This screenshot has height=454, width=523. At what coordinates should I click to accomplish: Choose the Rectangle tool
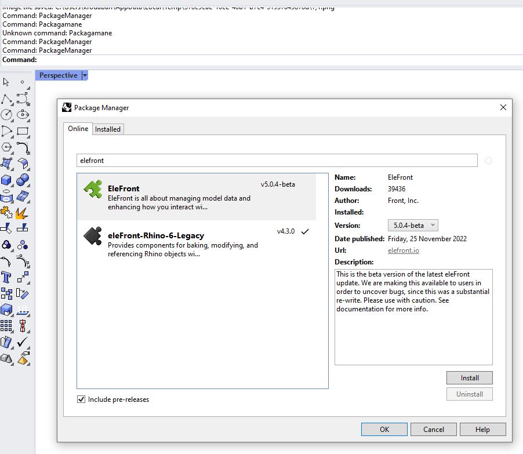tap(23, 131)
